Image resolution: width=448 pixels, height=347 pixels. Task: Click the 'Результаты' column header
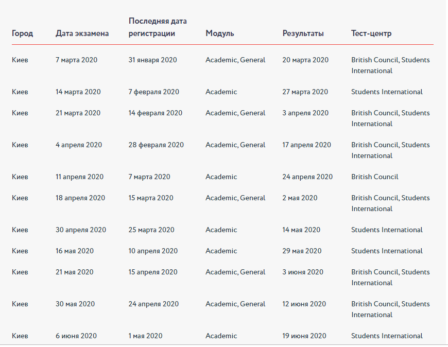(x=303, y=33)
